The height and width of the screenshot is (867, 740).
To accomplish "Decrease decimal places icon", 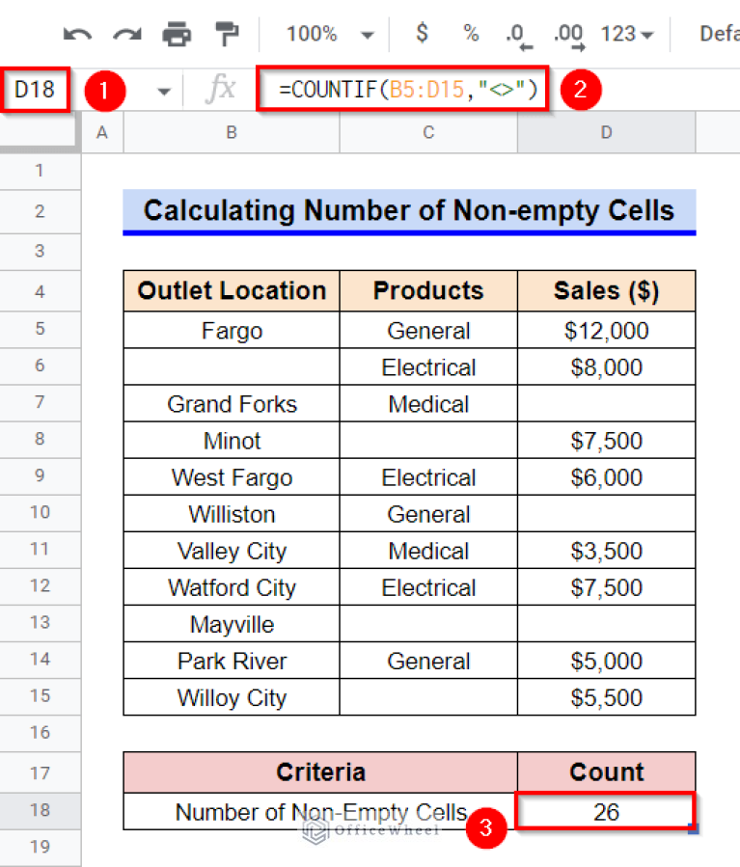I will (521, 35).
